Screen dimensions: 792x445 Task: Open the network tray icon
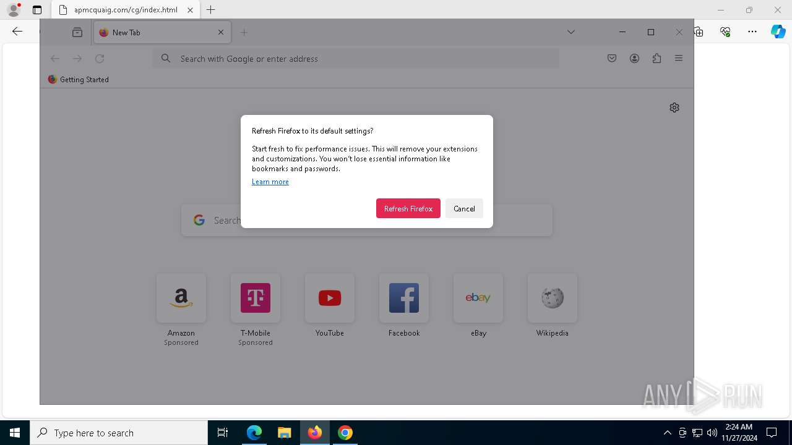tap(697, 433)
